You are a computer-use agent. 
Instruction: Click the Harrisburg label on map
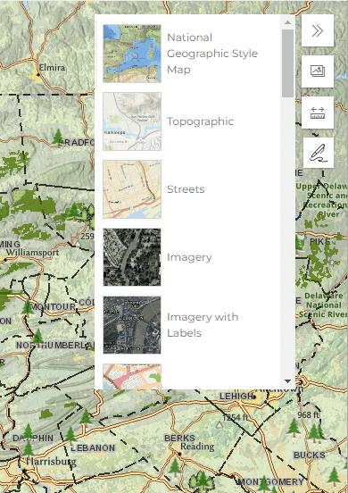[x=51, y=461]
